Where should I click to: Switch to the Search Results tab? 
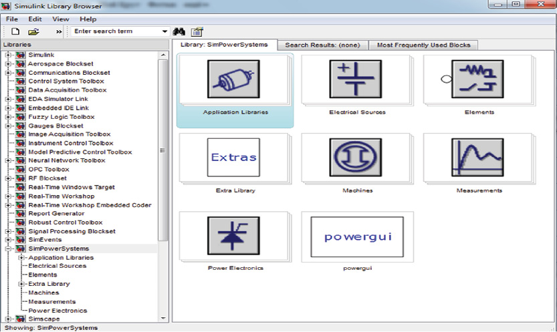tap(322, 45)
